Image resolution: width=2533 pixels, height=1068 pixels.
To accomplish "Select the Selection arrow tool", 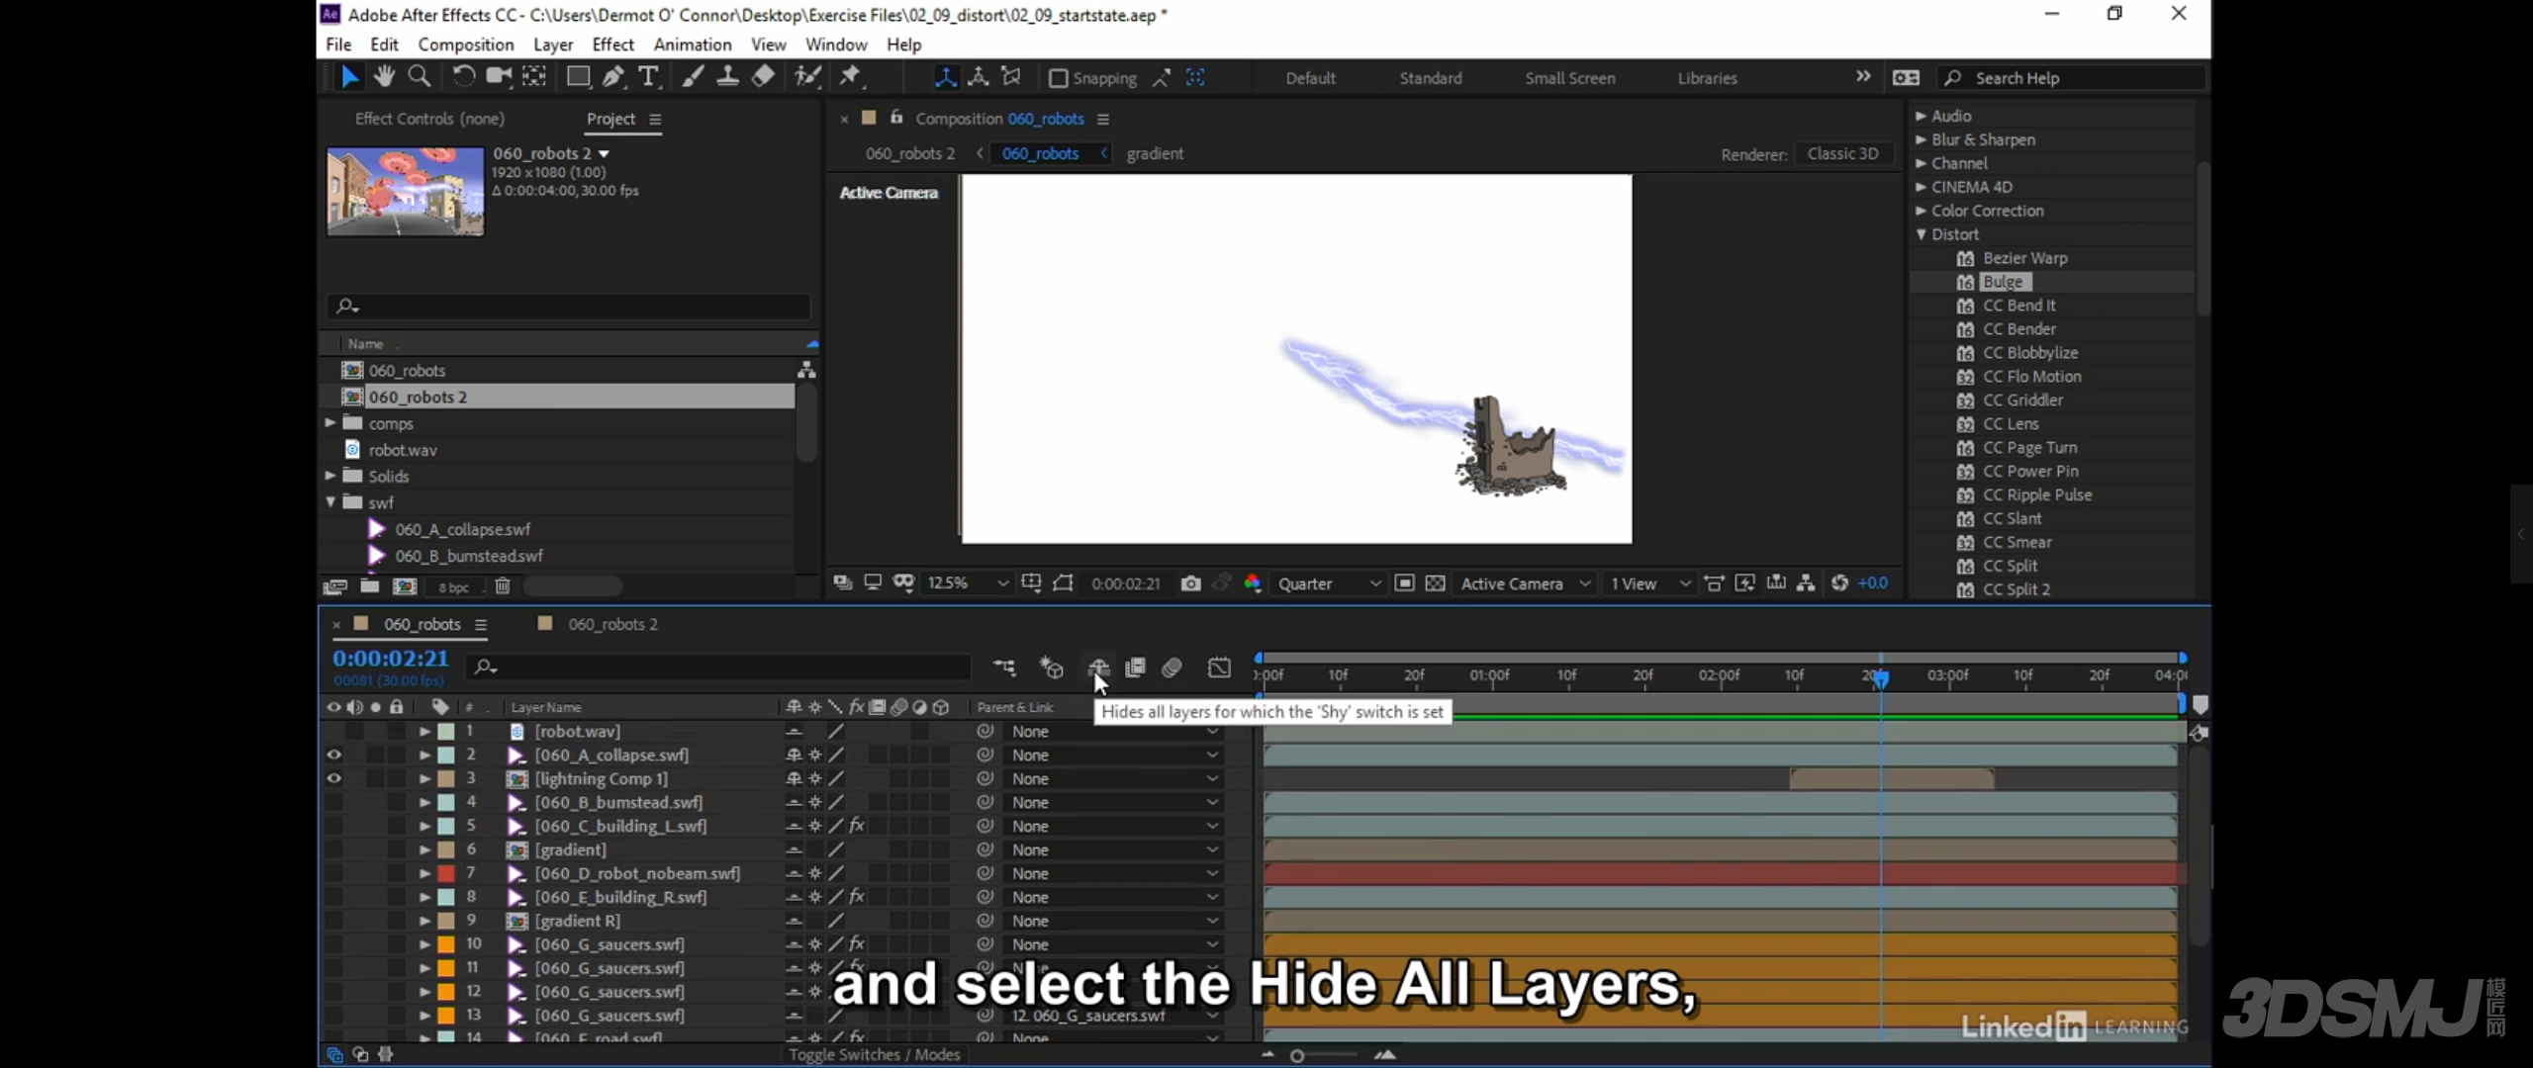I will 349,77.
